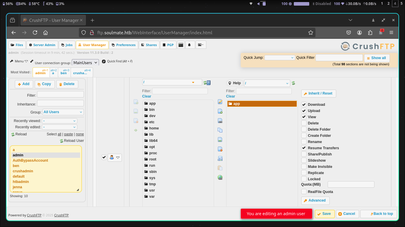Screen dimensions: 405x227
Task: Open the Preferences tab
Action: 123,45
